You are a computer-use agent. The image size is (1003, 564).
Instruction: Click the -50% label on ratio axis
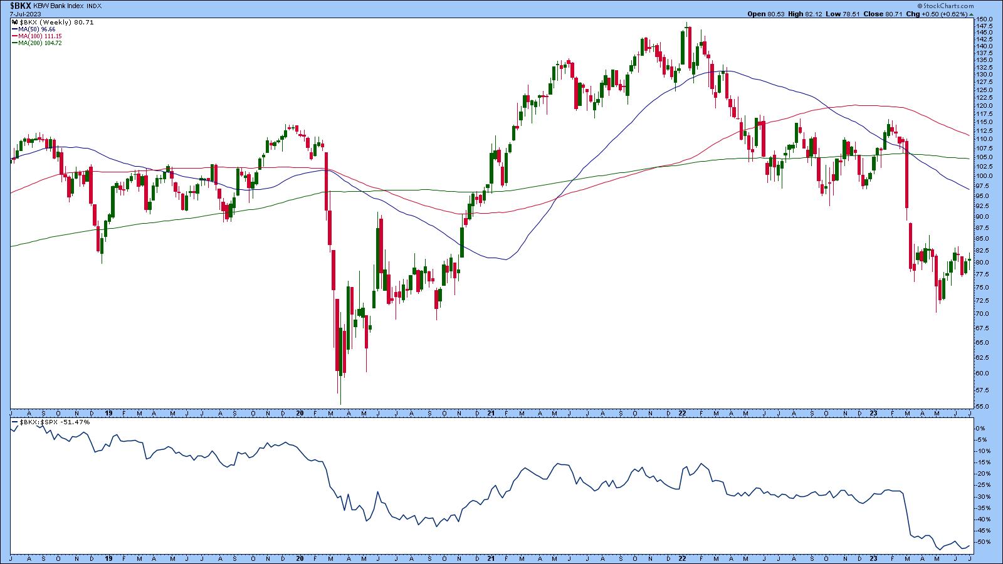(983, 542)
